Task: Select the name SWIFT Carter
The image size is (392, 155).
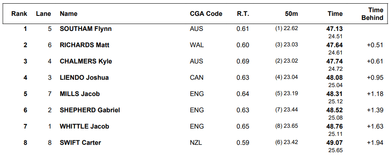Action: pyautogui.click(x=81, y=142)
